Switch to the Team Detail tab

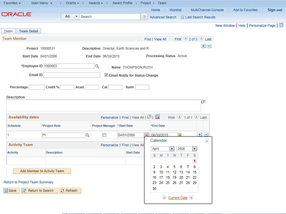(29, 31)
